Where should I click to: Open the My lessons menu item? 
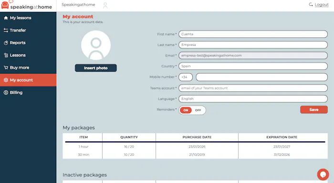tap(28, 18)
